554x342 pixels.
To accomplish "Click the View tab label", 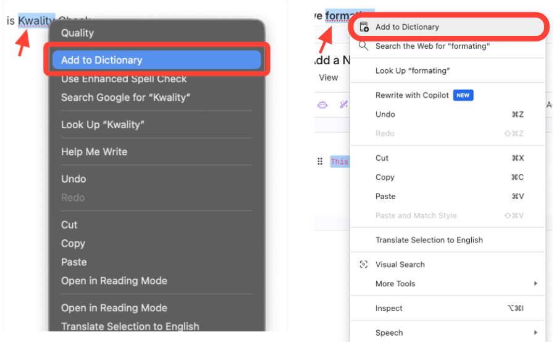I will [329, 77].
